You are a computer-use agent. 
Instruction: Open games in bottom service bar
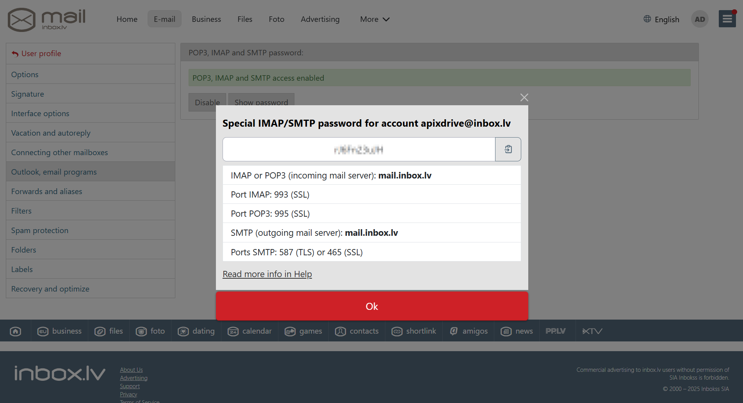point(303,331)
